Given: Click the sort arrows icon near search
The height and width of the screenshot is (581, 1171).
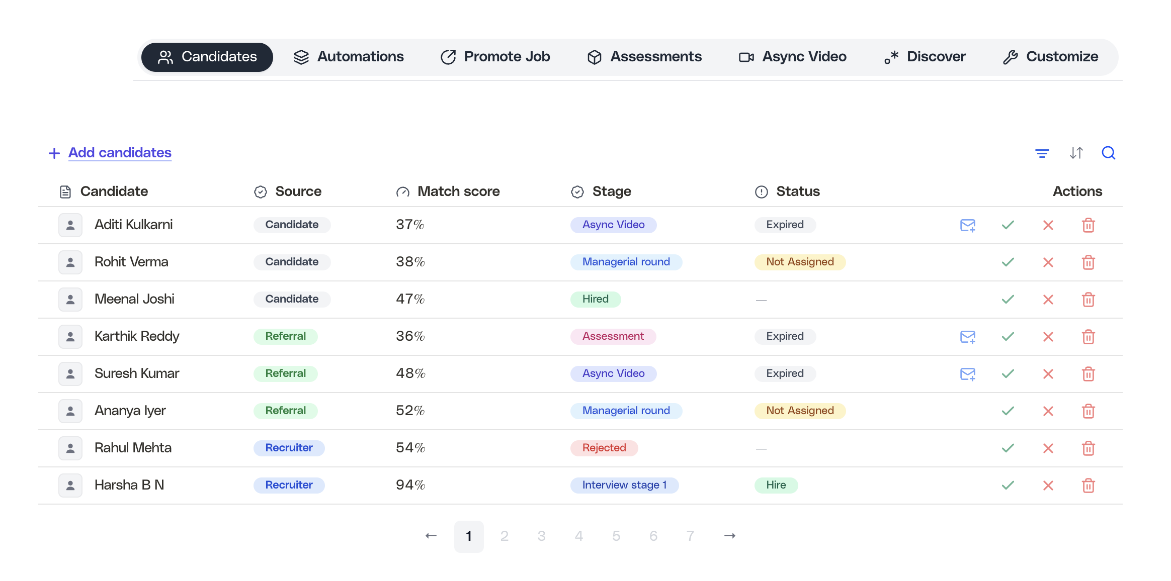Looking at the screenshot, I should (1076, 153).
